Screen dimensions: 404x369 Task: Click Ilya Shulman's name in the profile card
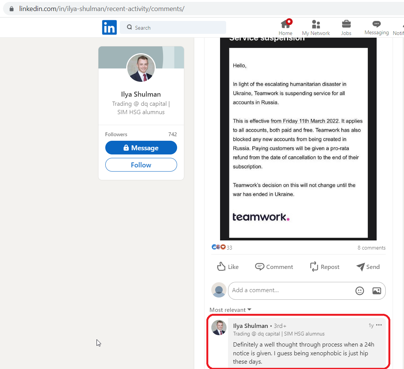pyautogui.click(x=141, y=94)
